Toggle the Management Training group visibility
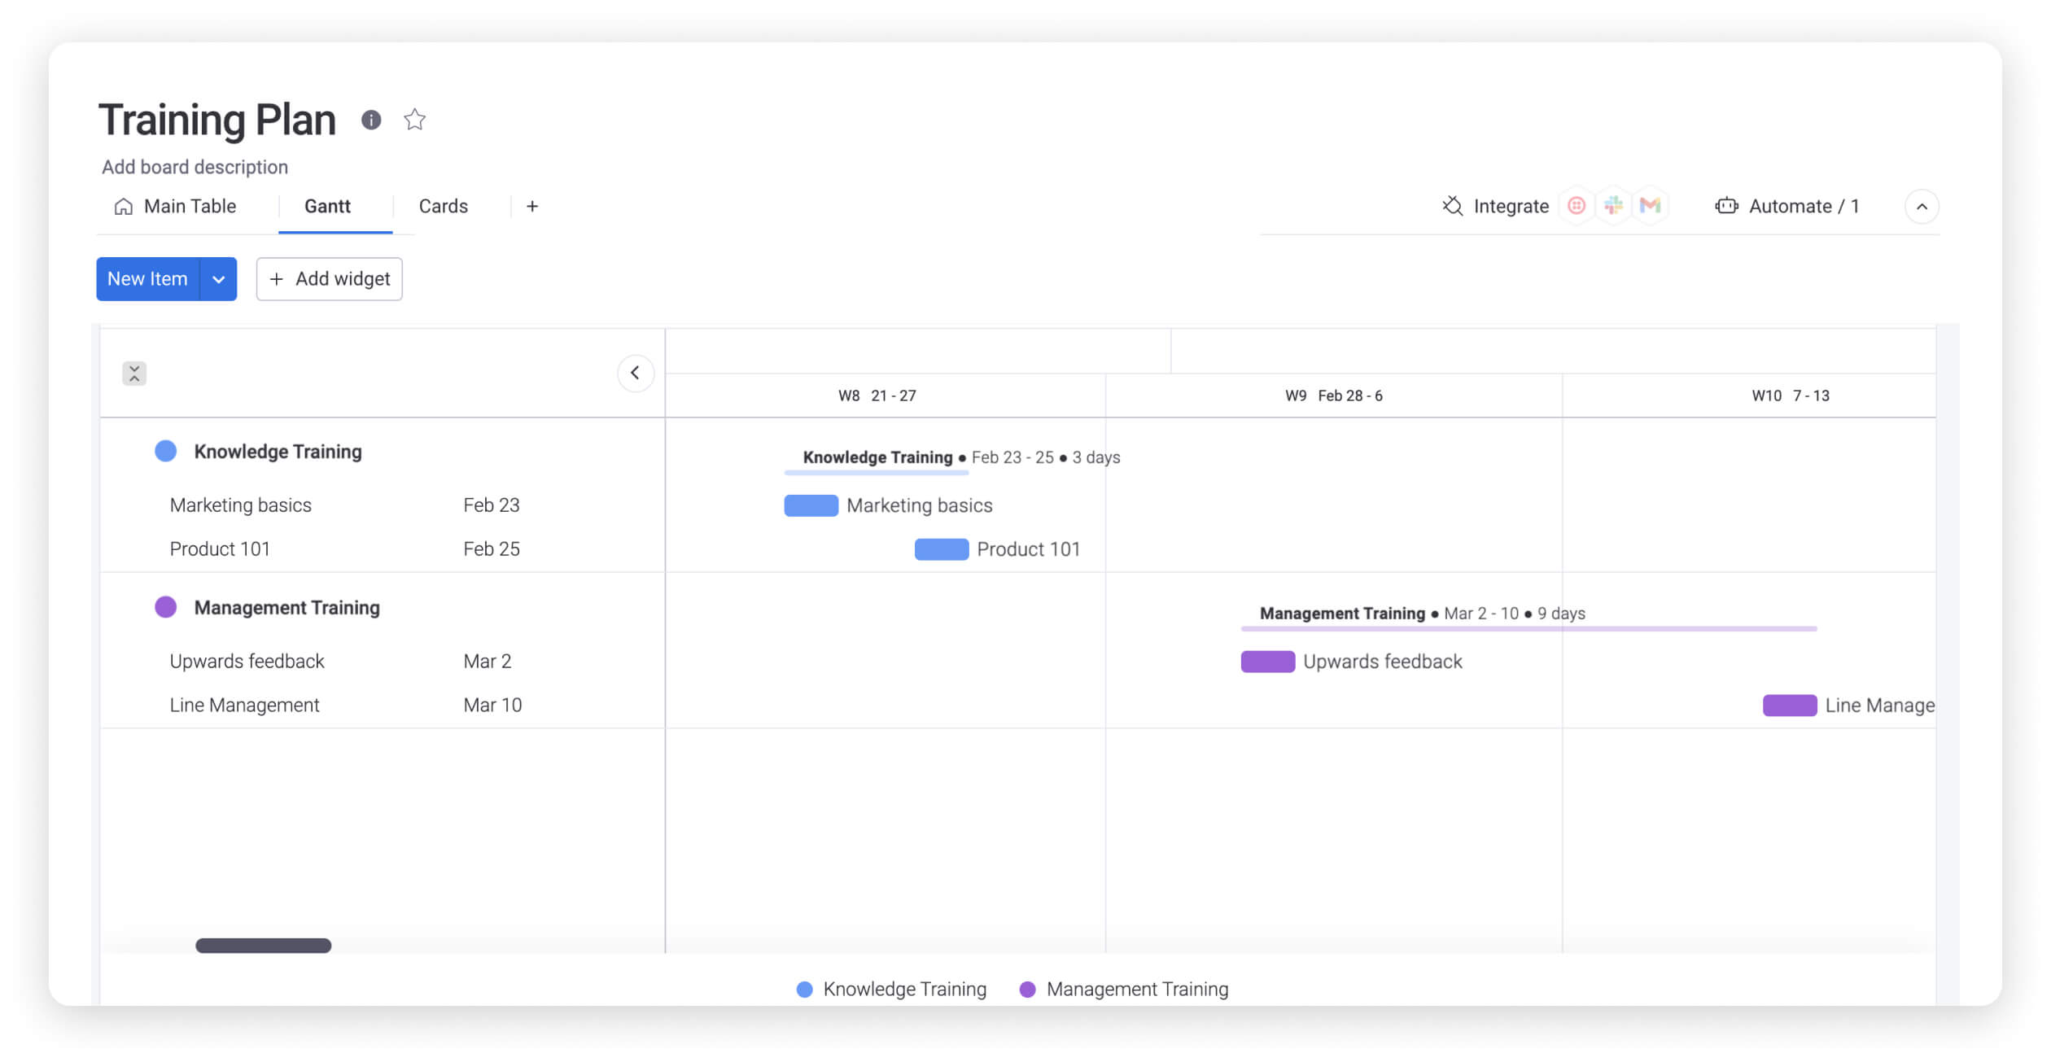Image resolution: width=2051 pixels, height=1062 pixels. tap(165, 607)
